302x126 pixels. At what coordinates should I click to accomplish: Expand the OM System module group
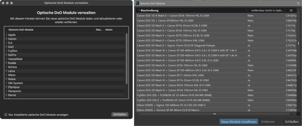(x=6, y=83)
